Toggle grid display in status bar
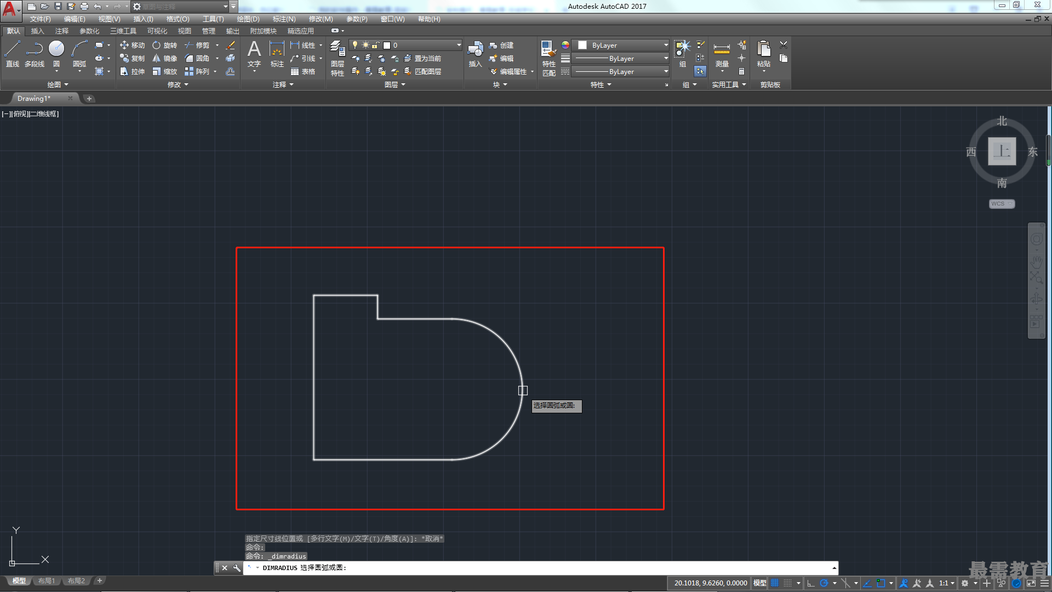Viewport: 1052px width, 592px height. 775,583
